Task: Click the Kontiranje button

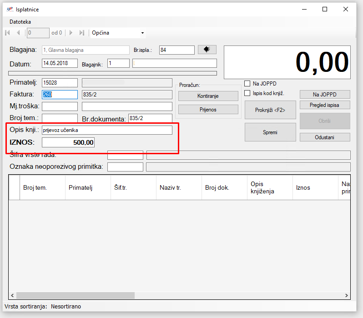Action: coord(208,96)
